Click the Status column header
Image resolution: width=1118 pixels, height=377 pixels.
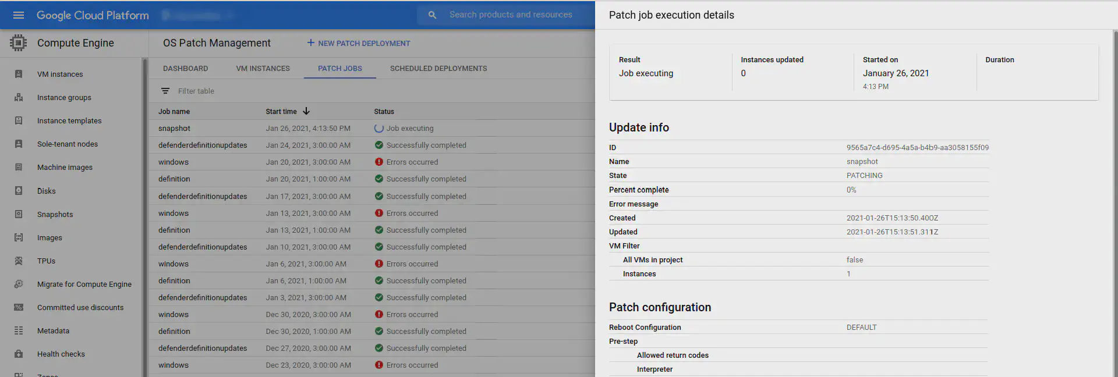coord(384,111)
